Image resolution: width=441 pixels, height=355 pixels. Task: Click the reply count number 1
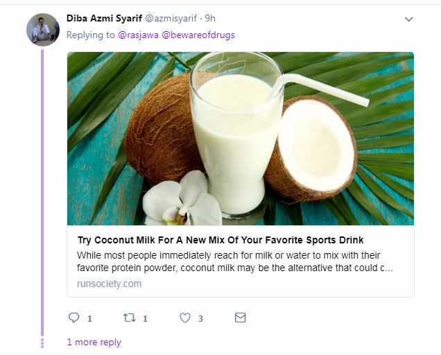89,319
